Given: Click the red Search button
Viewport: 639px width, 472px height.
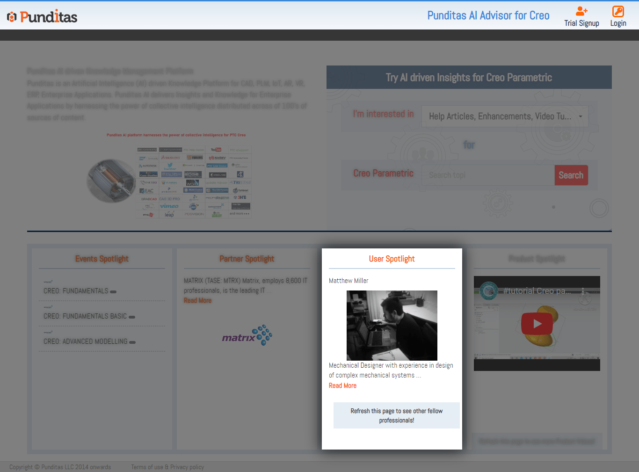Looking at the screenshot, I should point(571,175).
